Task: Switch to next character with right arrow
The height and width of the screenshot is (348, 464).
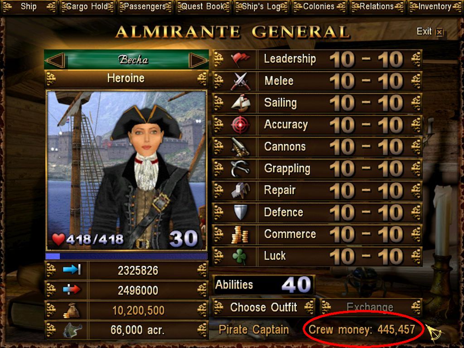Action: tap(198, 60)
